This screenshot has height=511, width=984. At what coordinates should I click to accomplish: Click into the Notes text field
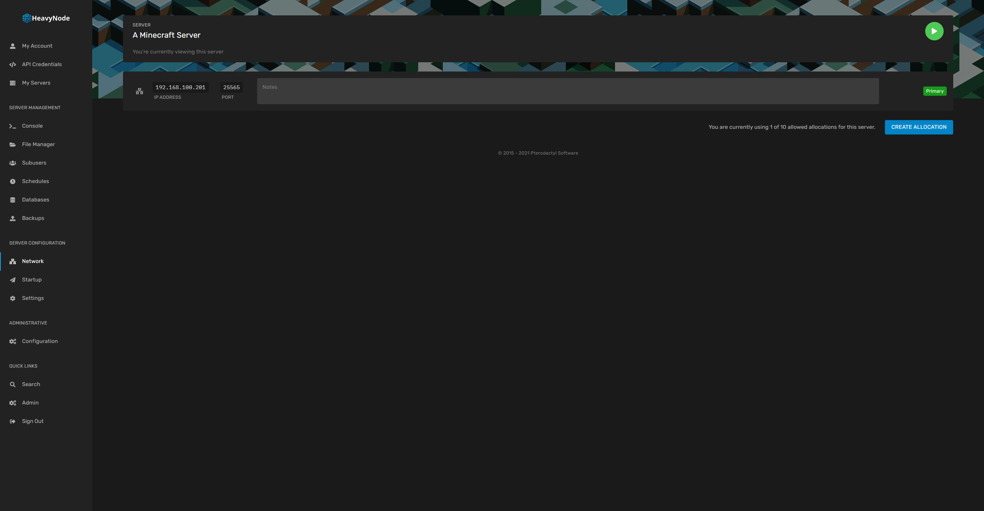coord(568,91)
